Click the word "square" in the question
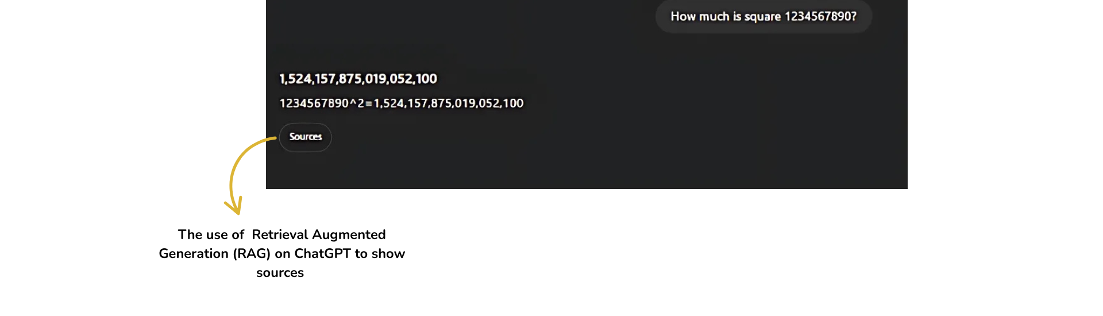1103x316 pixels. tap(762, 17)
